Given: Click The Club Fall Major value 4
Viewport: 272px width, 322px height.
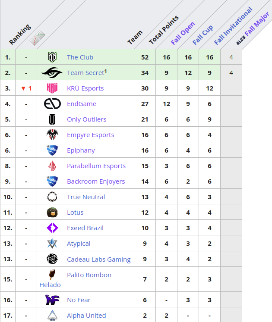Looking at the screenshot, I should (x=231, y=57).
